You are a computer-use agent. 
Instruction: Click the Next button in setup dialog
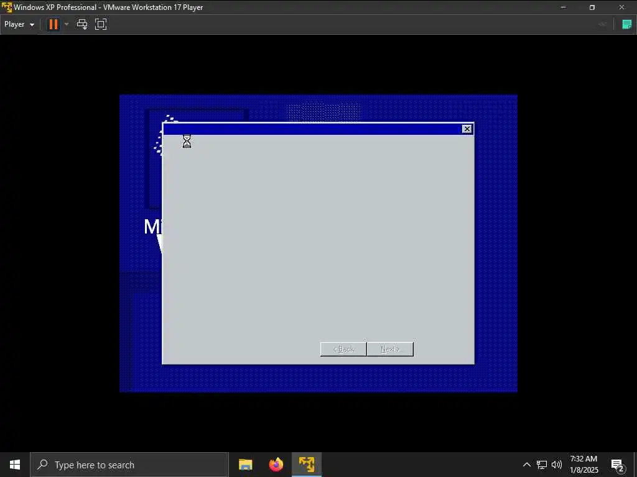(390, 349)
